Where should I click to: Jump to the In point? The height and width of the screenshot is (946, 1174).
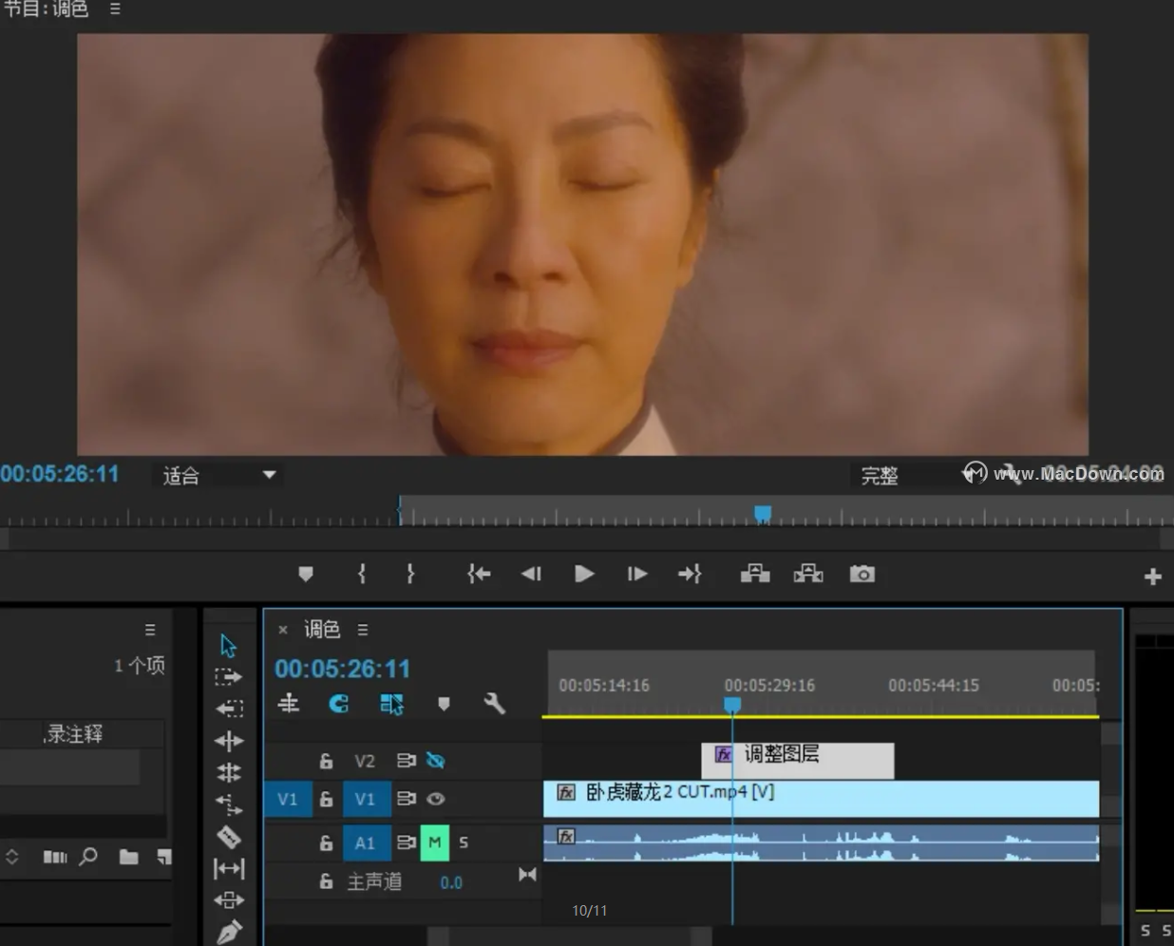(x=479, y=574)
